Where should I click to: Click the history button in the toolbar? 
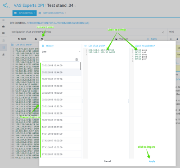pos(42,39)
